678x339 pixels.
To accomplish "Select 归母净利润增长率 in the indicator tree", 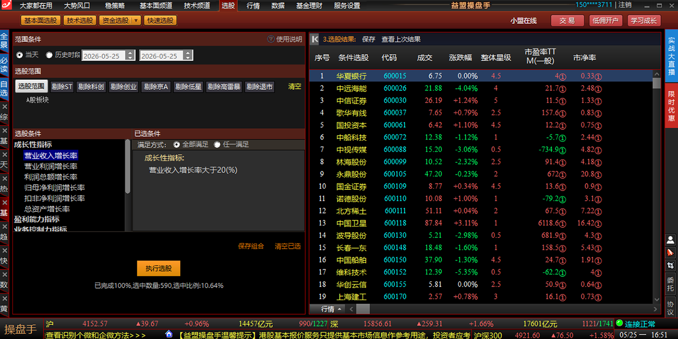I will point(54,188).
